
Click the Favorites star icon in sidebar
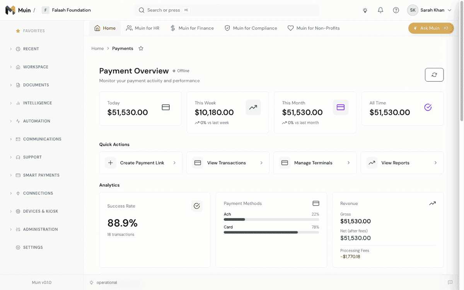[x=18, y=31]
